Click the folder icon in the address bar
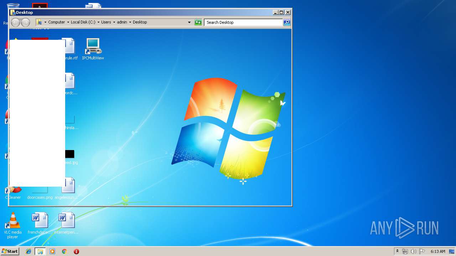The height and width of the screenshot is (256, 456). 39,22
